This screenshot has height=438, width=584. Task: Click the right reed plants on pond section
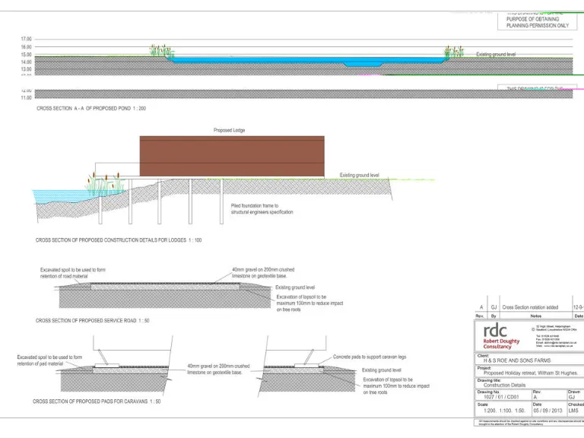click(x=453, y=52)
